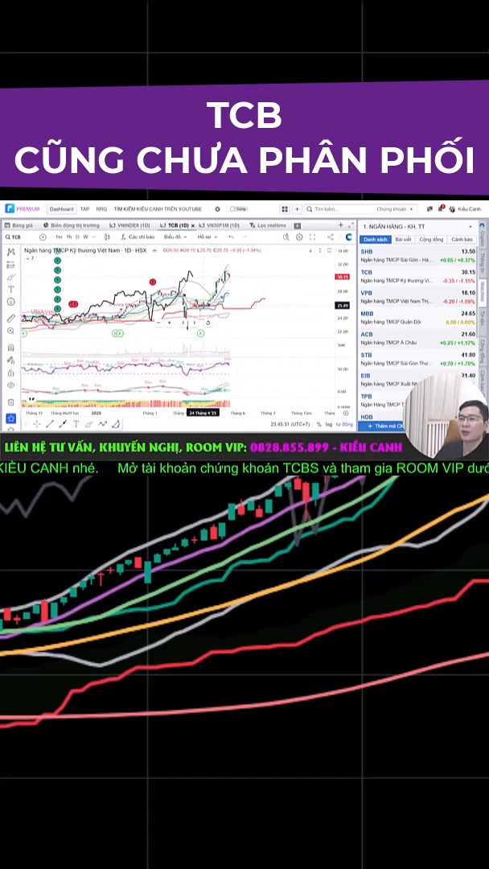489x869 pixels.
Task: Toggle log scale
Action: tap(330, 424)
